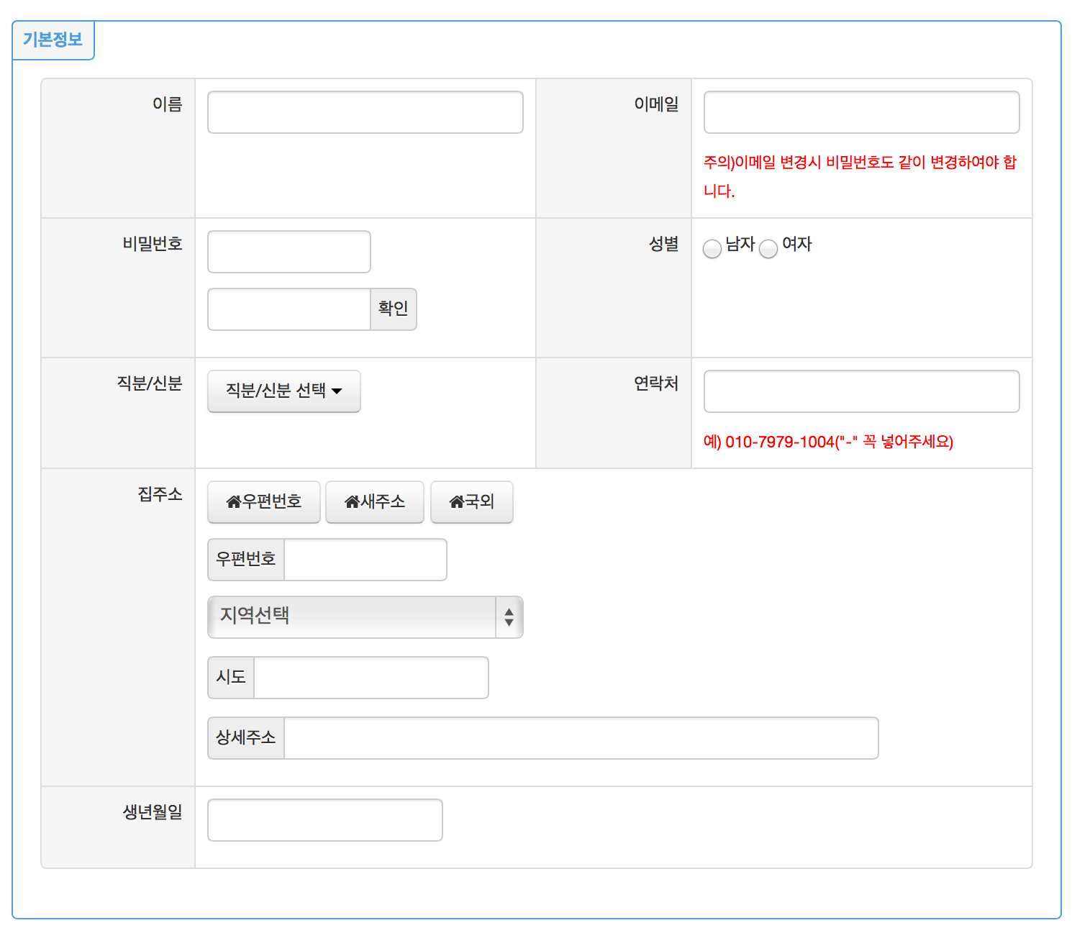1072x928 pixels.
Task: Focus the 이메일 input field
Action: (x=861, y=112)
